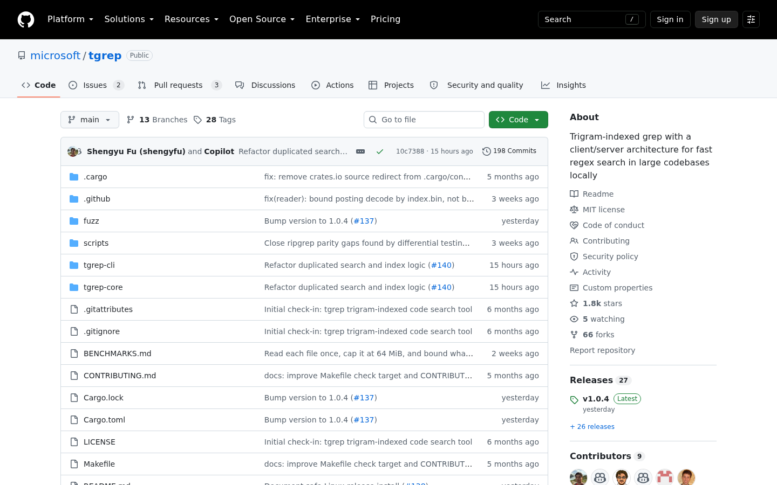Click the BENCHMARKS.md file icon
Screen dimensions: 777x485
click(x=74, y=354)
